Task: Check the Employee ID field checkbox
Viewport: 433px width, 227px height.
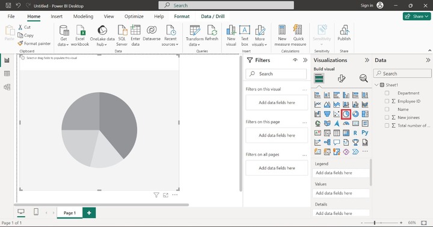Action: (387, 101)
